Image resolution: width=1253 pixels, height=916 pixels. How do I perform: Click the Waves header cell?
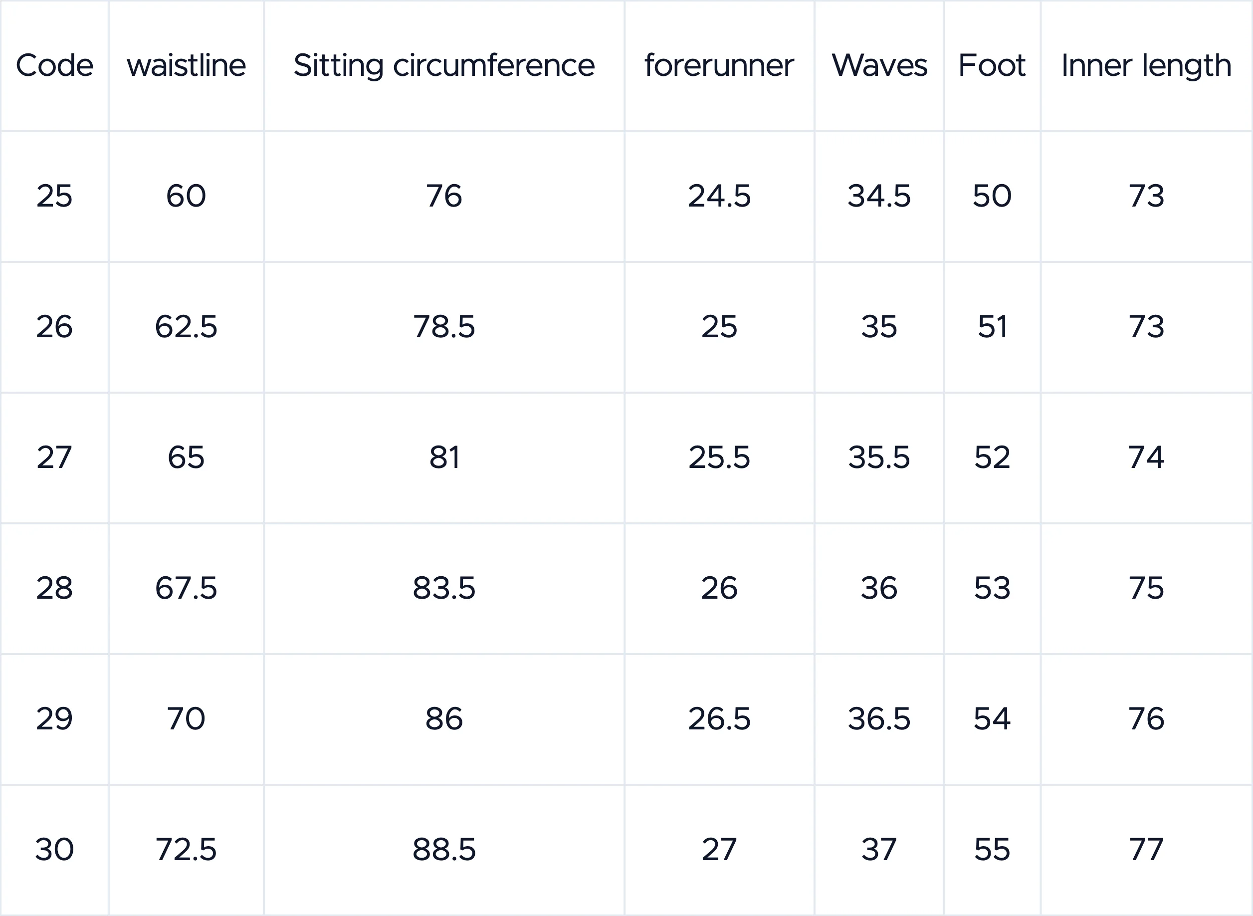pyautogui.click(x=879, y=65)
